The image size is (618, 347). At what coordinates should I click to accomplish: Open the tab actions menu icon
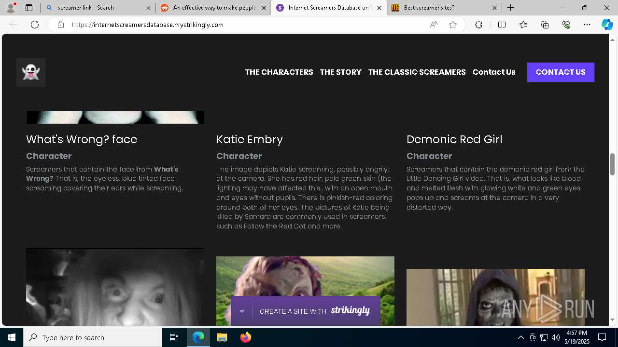(x=29, y=8)
